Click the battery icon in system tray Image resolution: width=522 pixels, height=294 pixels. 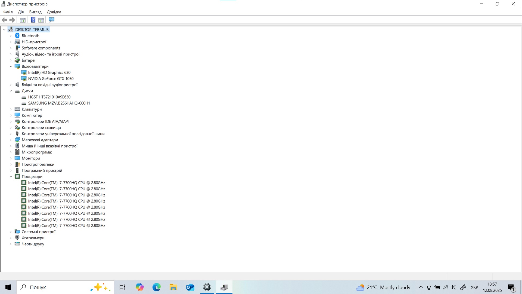[437, 287]
